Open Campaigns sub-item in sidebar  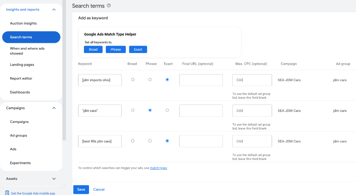tap(19, 122)
